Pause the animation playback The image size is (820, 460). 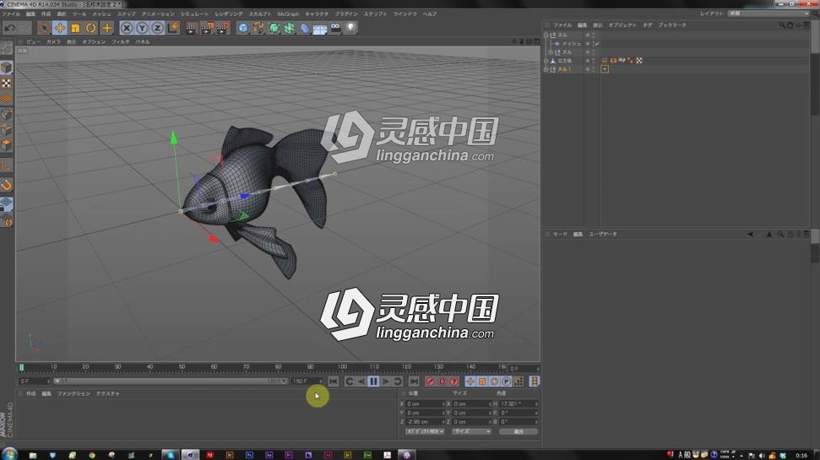(373, 382)
